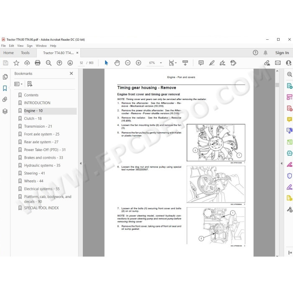293x293 pixels.
Task: Share a link to this file
Action: 267,63
